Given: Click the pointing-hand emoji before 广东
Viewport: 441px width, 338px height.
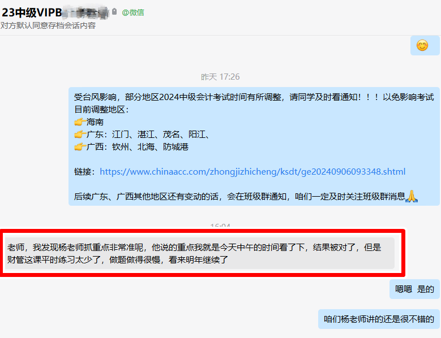Looking at the screenshot, I should point(80,134).
